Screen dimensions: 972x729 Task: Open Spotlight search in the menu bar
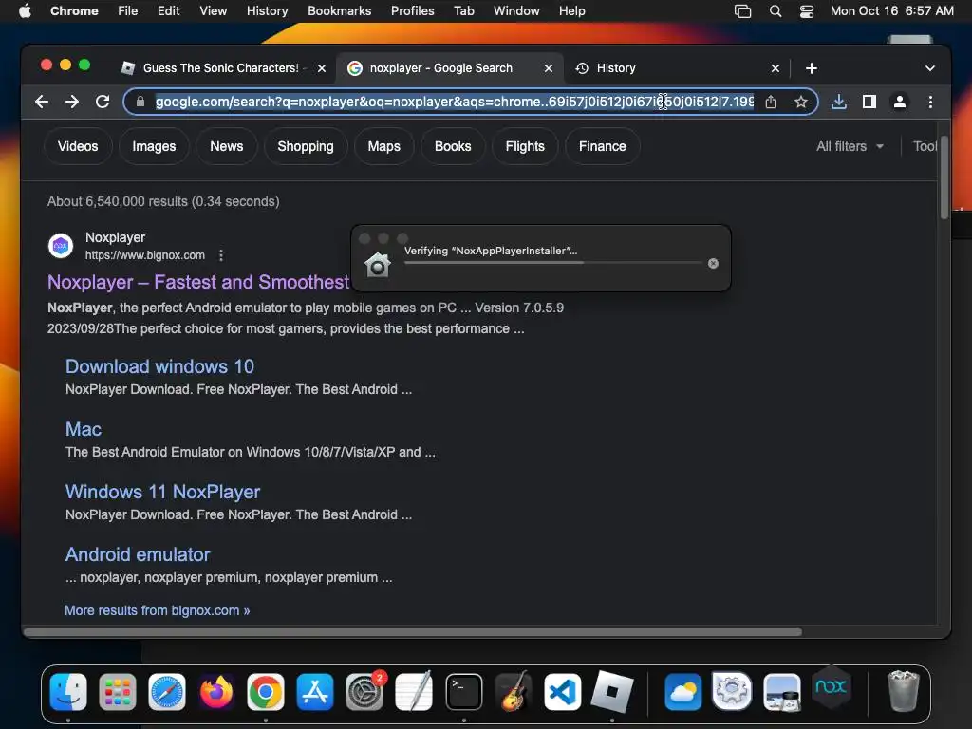(x=775, y=11)
